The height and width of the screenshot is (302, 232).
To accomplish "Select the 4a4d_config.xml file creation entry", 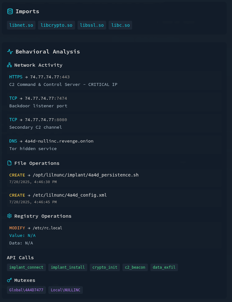I will (114, 198).
